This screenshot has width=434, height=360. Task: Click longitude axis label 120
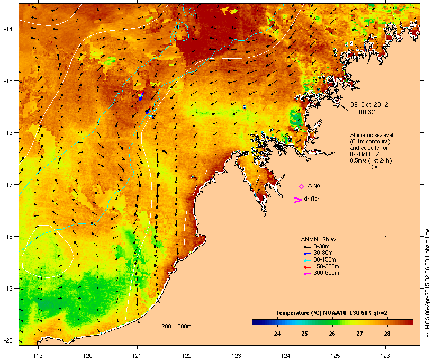pos(88,356)
